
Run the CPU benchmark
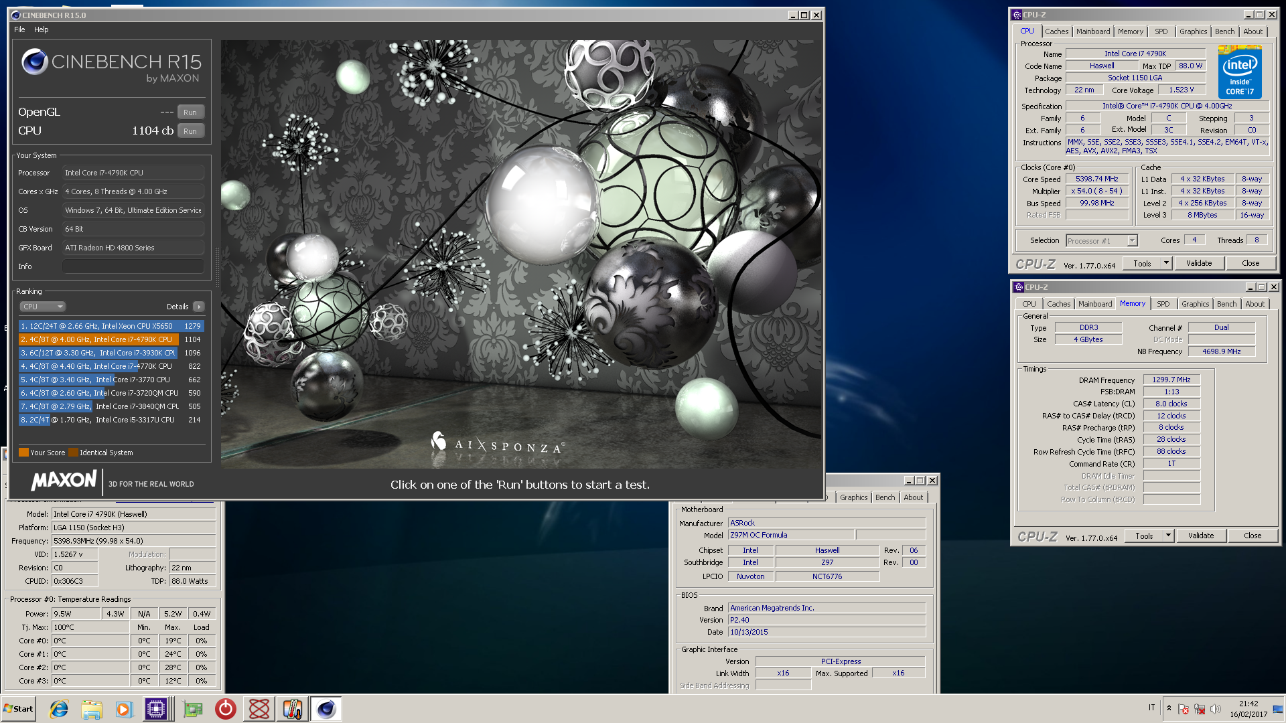coord(190,131)
